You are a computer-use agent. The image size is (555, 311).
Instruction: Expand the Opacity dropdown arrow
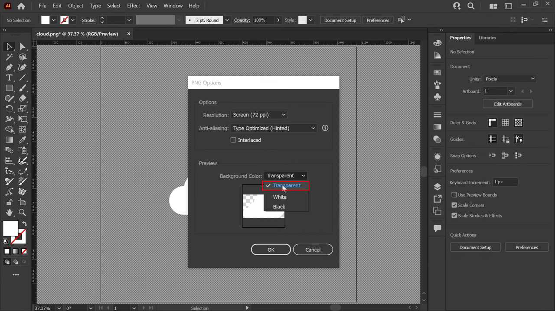[x=277, y=20]
